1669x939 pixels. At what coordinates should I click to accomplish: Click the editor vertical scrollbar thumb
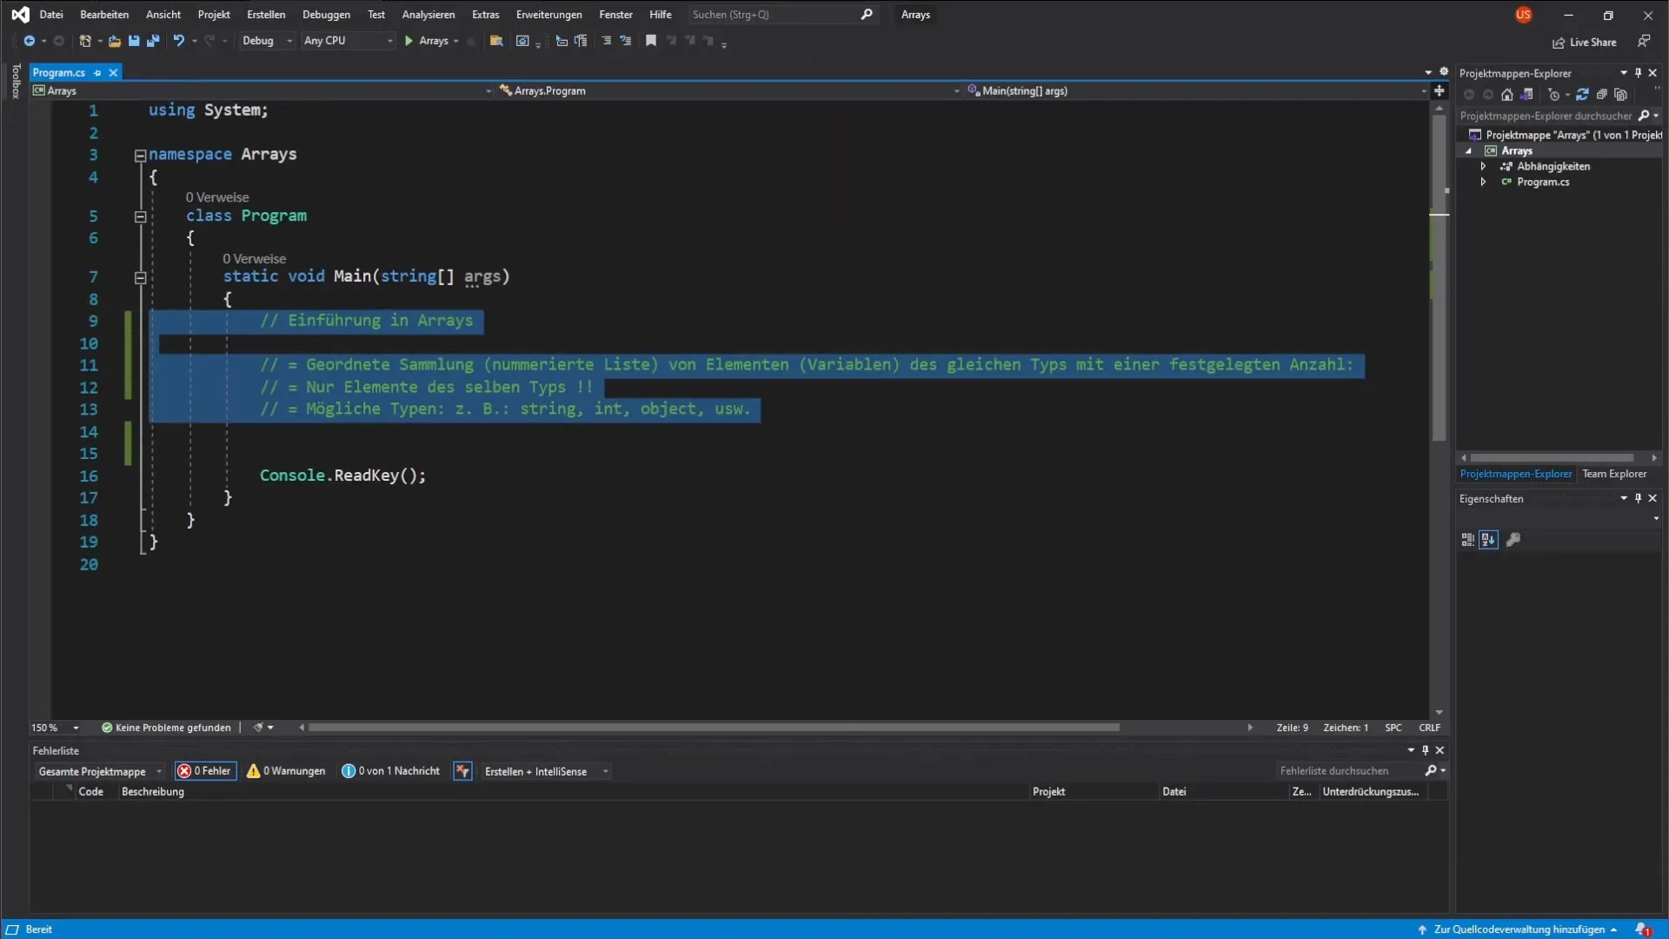pos(1439,278)
